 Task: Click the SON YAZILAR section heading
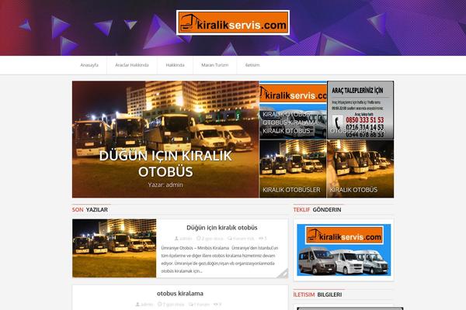[x=90, y=210]
